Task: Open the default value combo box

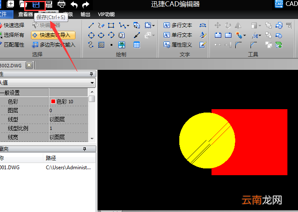Action: [47, 83]
